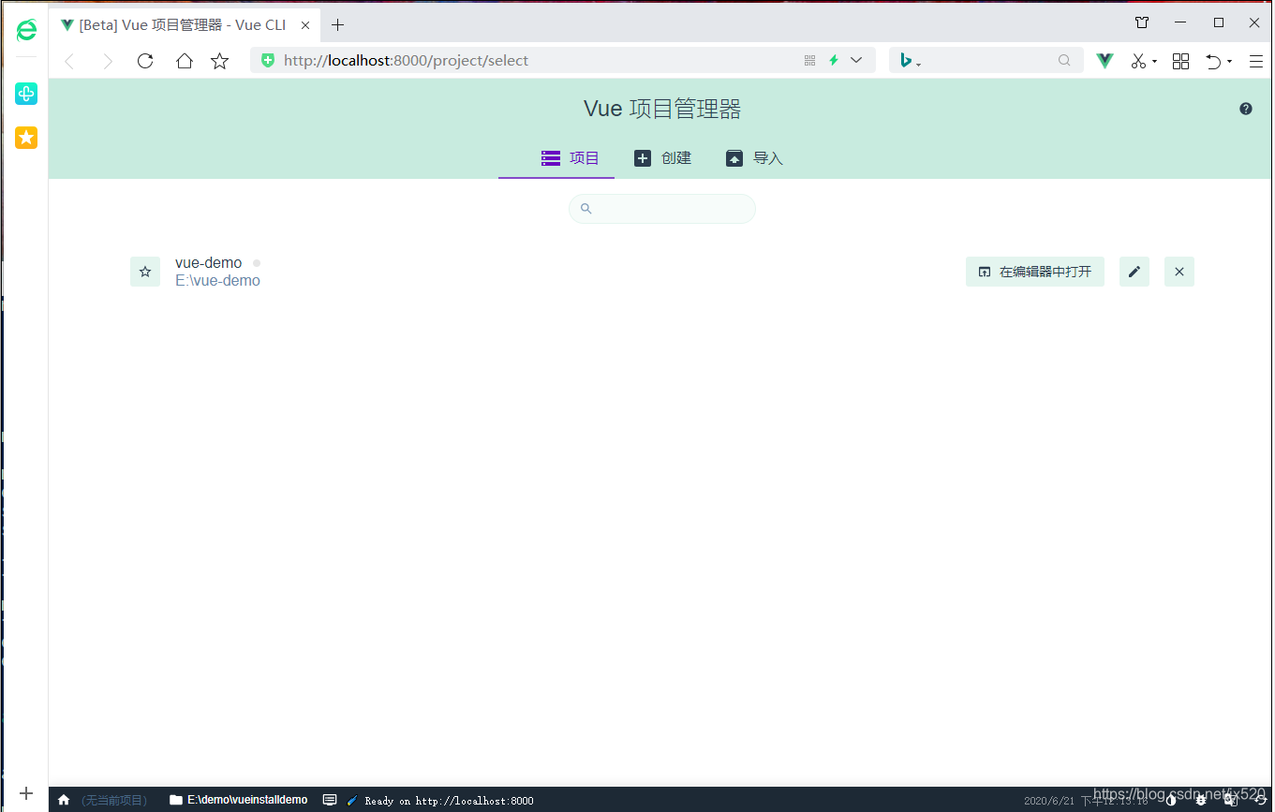
Task: Open the logs icon in status bar
Action: (330, 800)
